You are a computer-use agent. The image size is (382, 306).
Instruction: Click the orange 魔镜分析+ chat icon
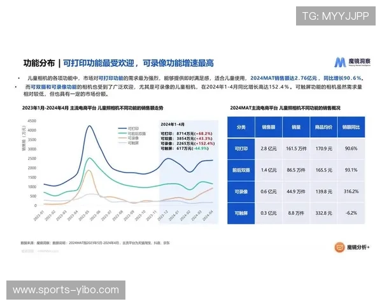click(339, 247)
